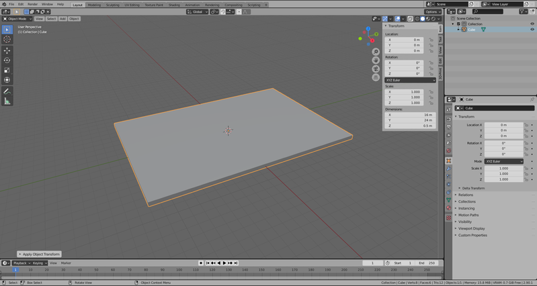
Task: Click the Options button in viewport header
Action: [x=432, y=11]
